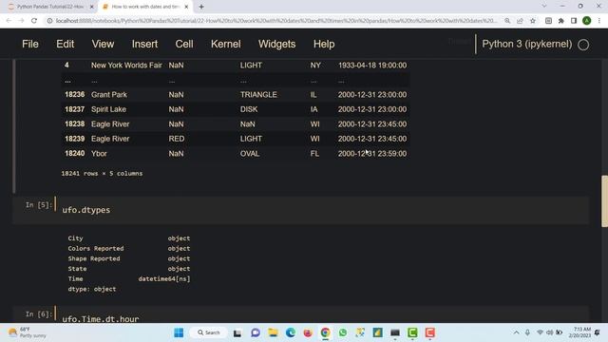Open File Explorer from the taskbar
608x342 pixels.
coord(273,332)
